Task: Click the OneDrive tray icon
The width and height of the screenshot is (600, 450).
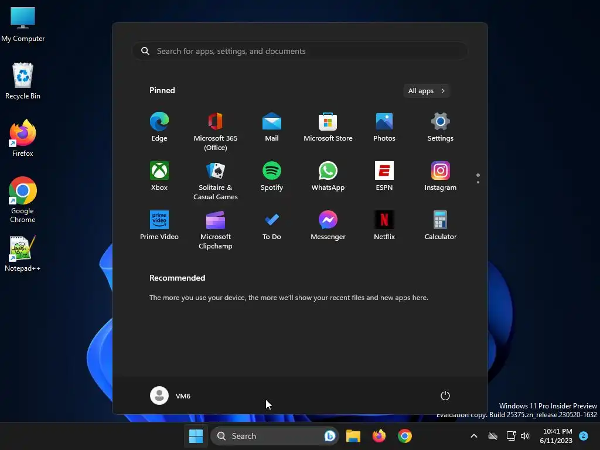Action: tap(493, 436)
